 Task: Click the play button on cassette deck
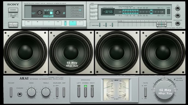49,23
